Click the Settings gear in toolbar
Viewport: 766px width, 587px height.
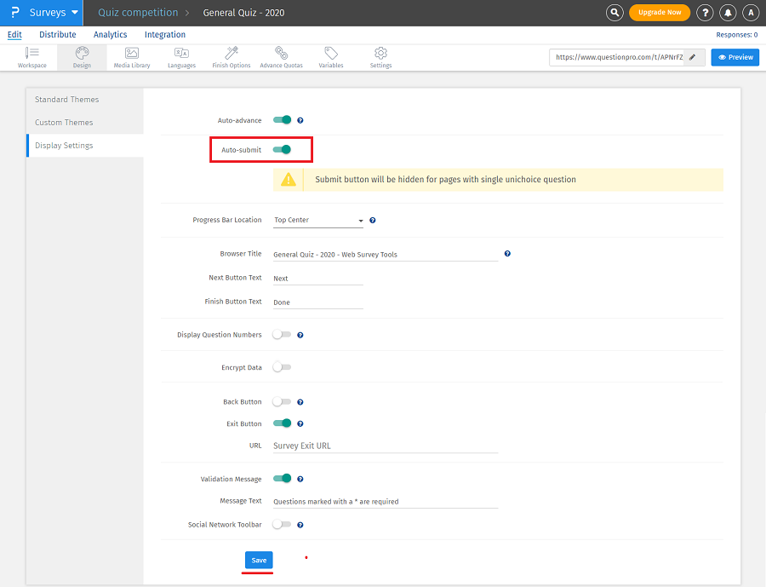tap(380, 57)
